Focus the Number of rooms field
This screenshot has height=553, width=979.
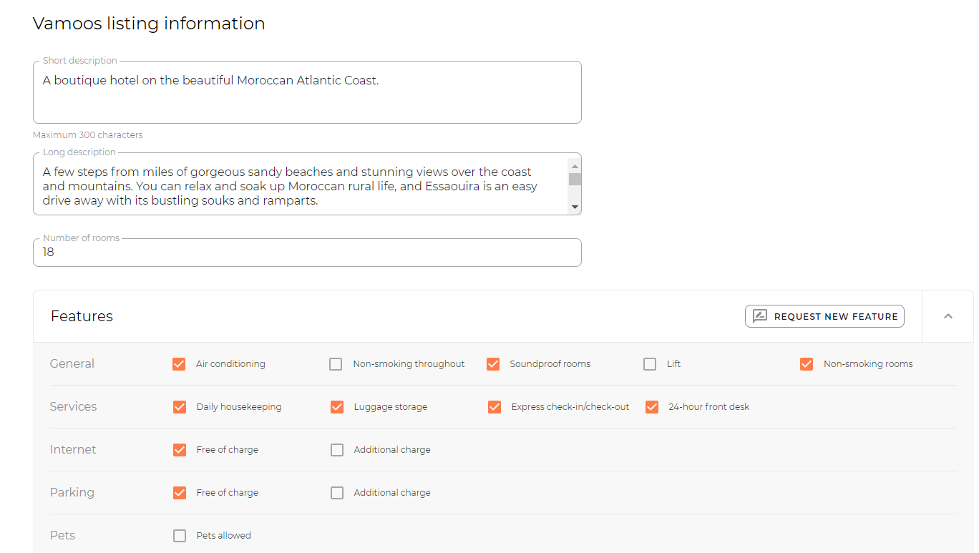[x=307, y=253]
